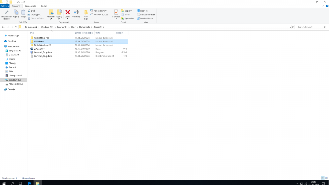Click the forward navigation arrow
The image size is (329, 185).
8,27
